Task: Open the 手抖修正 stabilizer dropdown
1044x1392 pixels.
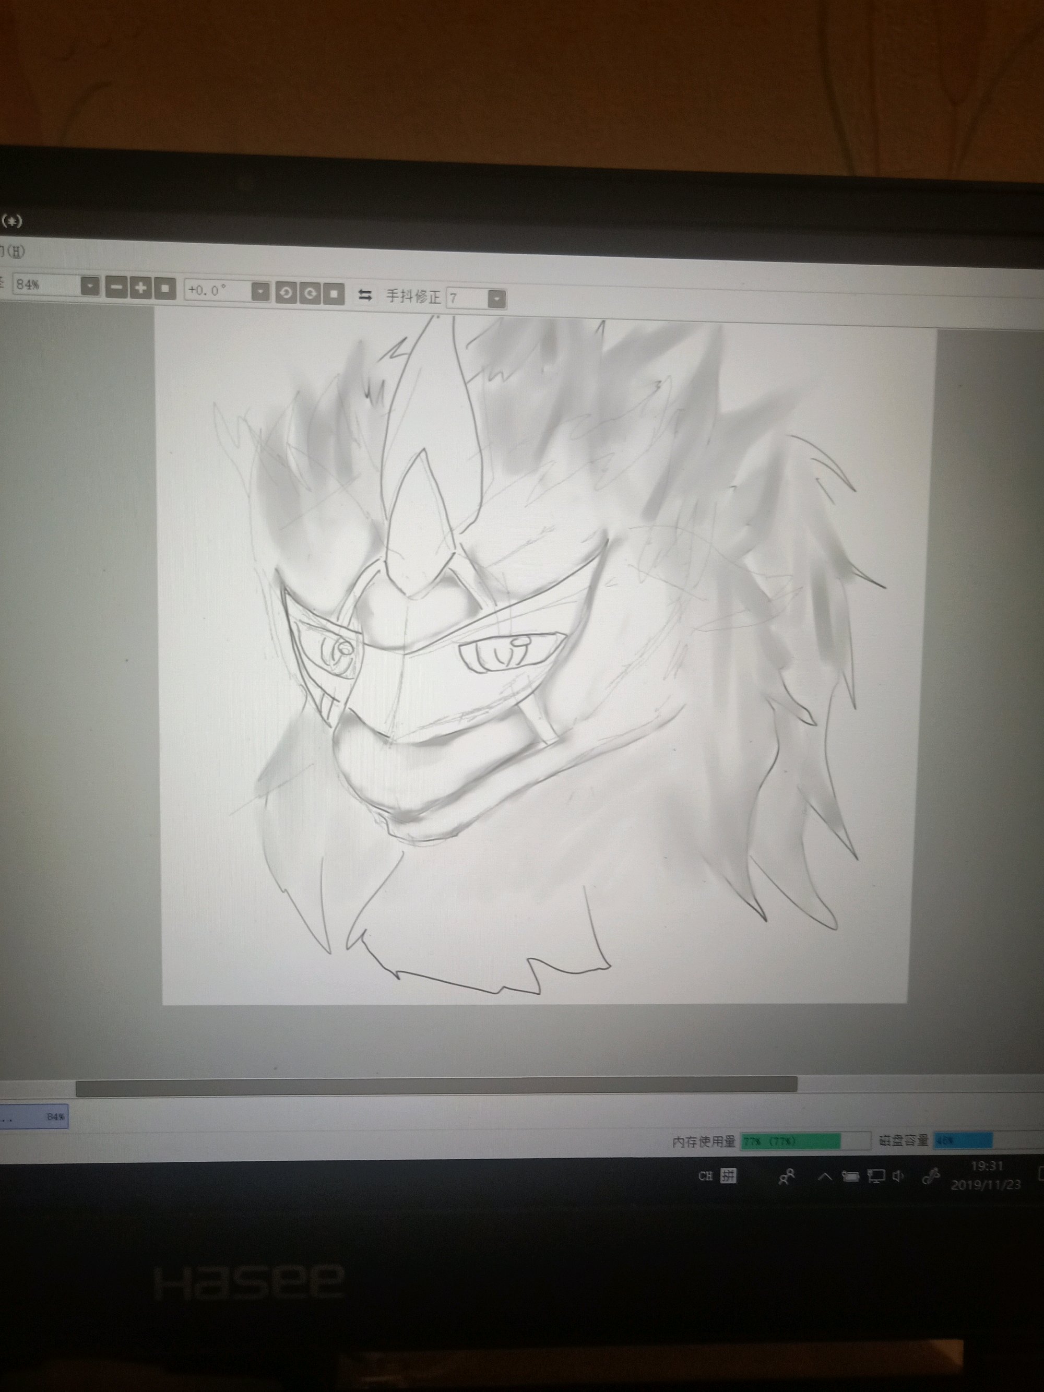Action: [496, 299]
